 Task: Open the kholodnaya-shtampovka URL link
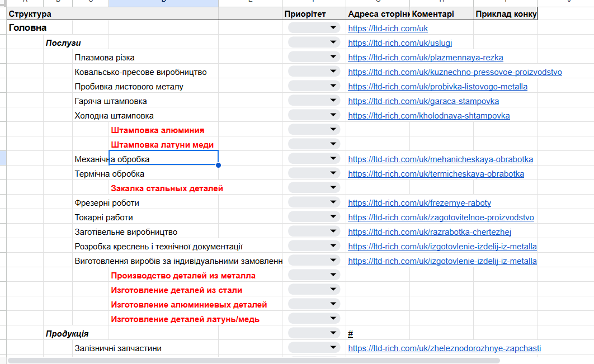(429, 116)
